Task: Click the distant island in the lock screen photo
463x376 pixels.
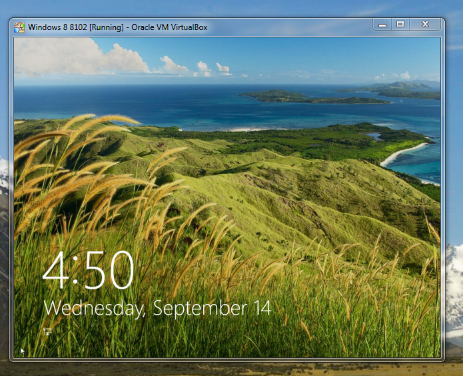Action: click(x=313, y=97)
